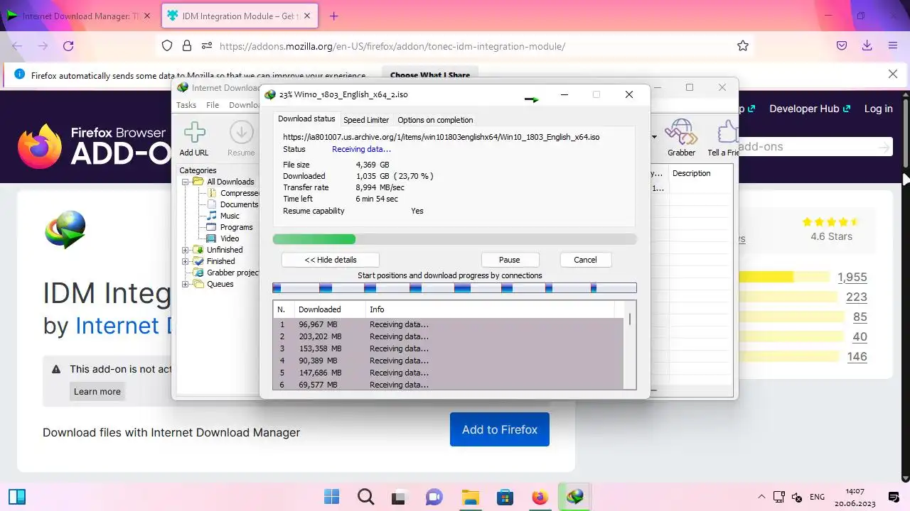Switch to the Download status tab
The image size is (910, 511).
click(x=306, y=119)
